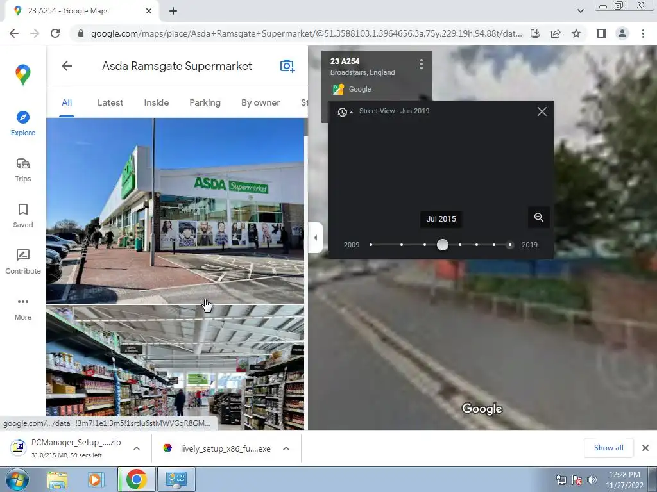This screenshot has width=657, height=492.
Task: Open a new browser tab
Action: click(x=173, y=11)
